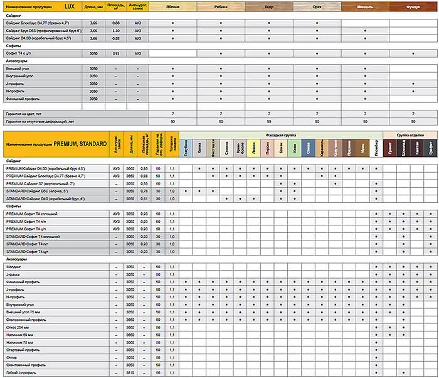Click the Гарантия на цвет, лет row label
This screenshot has height=378, width=439.
click(24, 114)
